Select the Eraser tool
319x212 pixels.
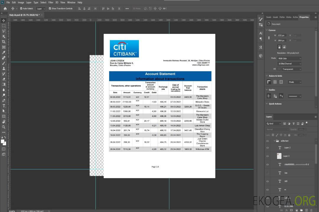coord(4,79)
